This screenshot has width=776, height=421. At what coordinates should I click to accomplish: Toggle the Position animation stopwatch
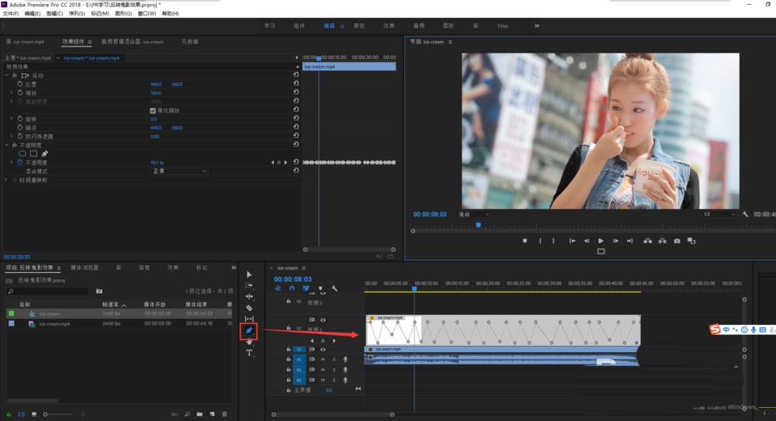(20, 84)
